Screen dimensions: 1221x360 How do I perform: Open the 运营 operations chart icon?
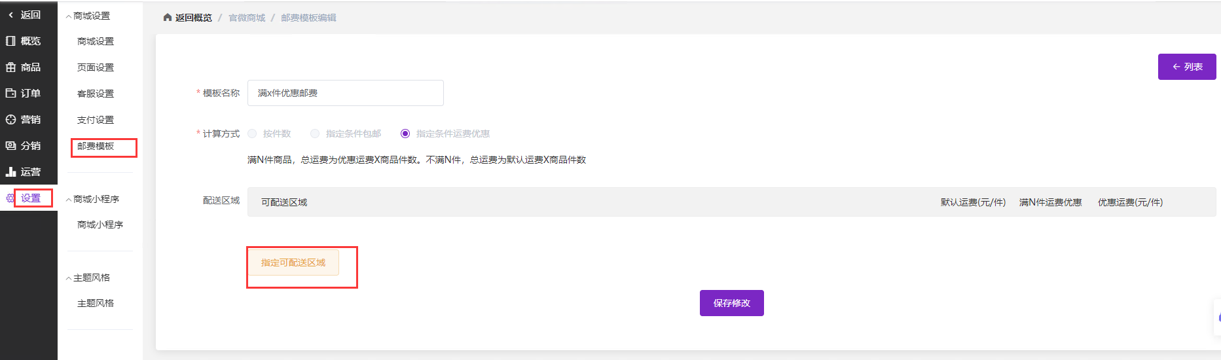[10, 172]
